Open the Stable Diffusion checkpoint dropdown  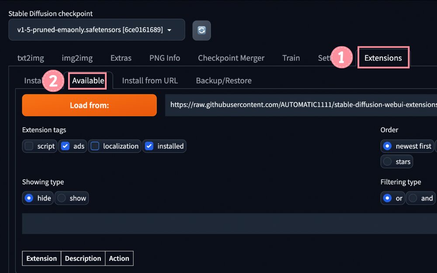coord(97,30)
